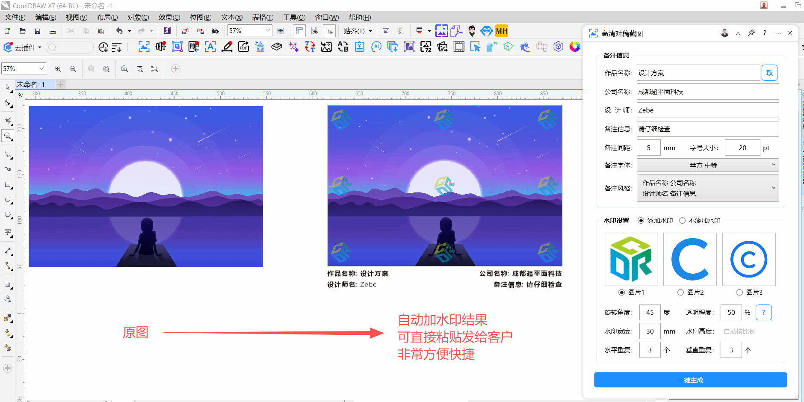Select the Rectangle tool in toolbox

pyautogui.click(x=8, y=185)
